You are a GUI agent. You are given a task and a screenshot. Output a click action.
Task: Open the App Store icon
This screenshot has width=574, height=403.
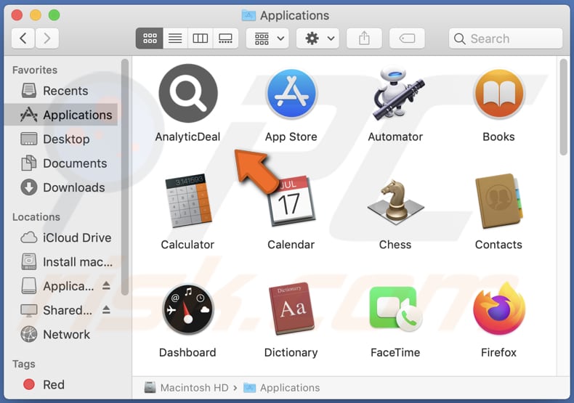click(291, 94)
